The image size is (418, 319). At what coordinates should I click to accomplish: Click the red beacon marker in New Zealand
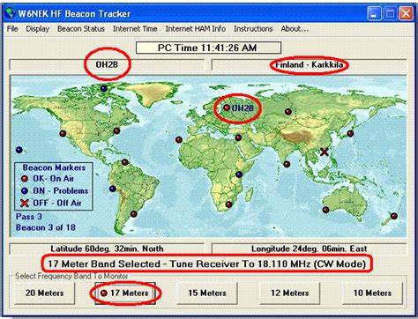(x=394, y=216)
